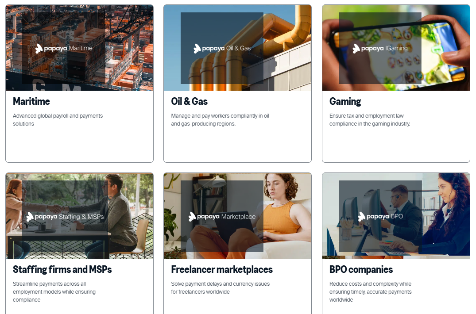
Task: Select the Oil & Gas heading
Action: (190, 101)
